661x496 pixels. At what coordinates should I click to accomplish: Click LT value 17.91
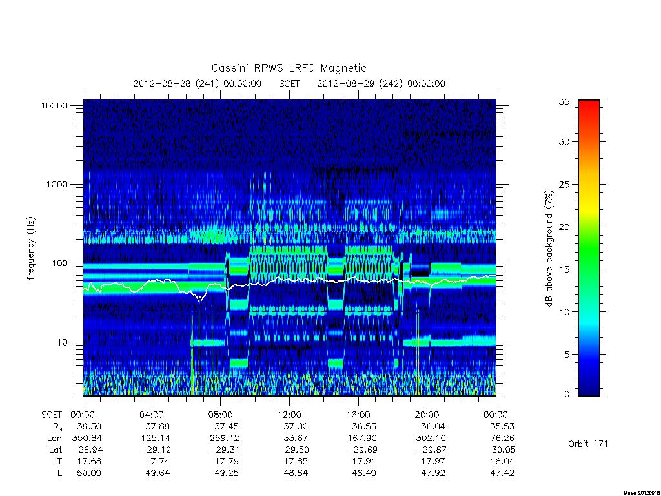365,461
